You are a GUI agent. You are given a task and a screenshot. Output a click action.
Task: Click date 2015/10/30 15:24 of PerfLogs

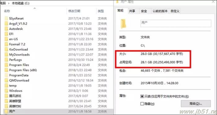(81, 60)
